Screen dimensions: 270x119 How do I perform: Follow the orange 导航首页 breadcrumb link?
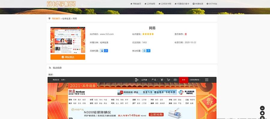tap(56, 19)
